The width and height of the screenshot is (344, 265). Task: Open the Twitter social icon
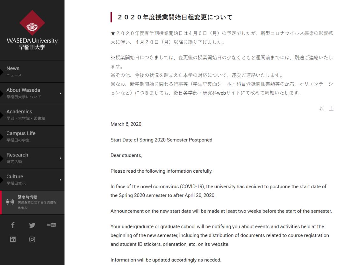[x=32, y=225]
